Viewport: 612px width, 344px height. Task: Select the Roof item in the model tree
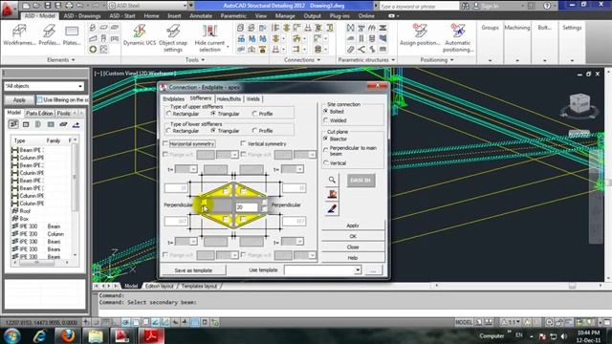(x=25, y=211)
